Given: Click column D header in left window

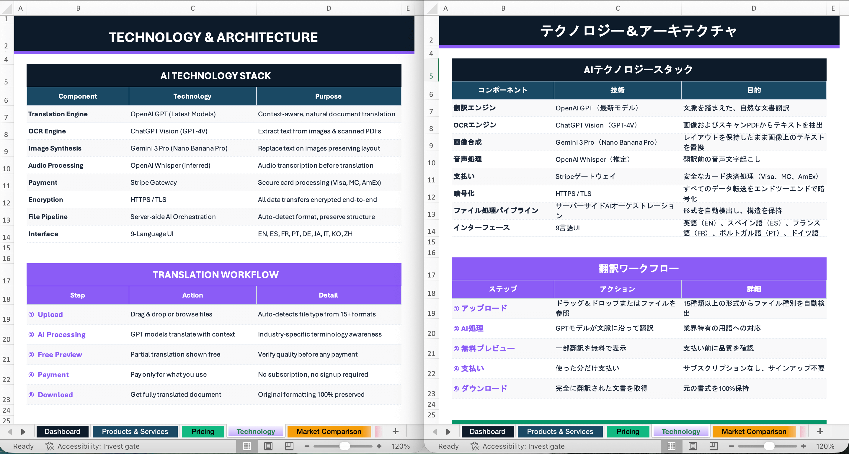Looking at the screenshot, I should (x=328, y=8).
